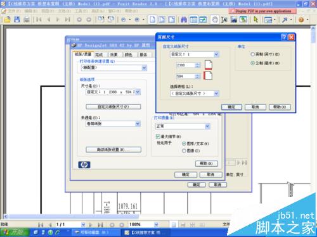
Task: Click 取消 in the 页面尺寸 dialog
Action: pos(255,107)
